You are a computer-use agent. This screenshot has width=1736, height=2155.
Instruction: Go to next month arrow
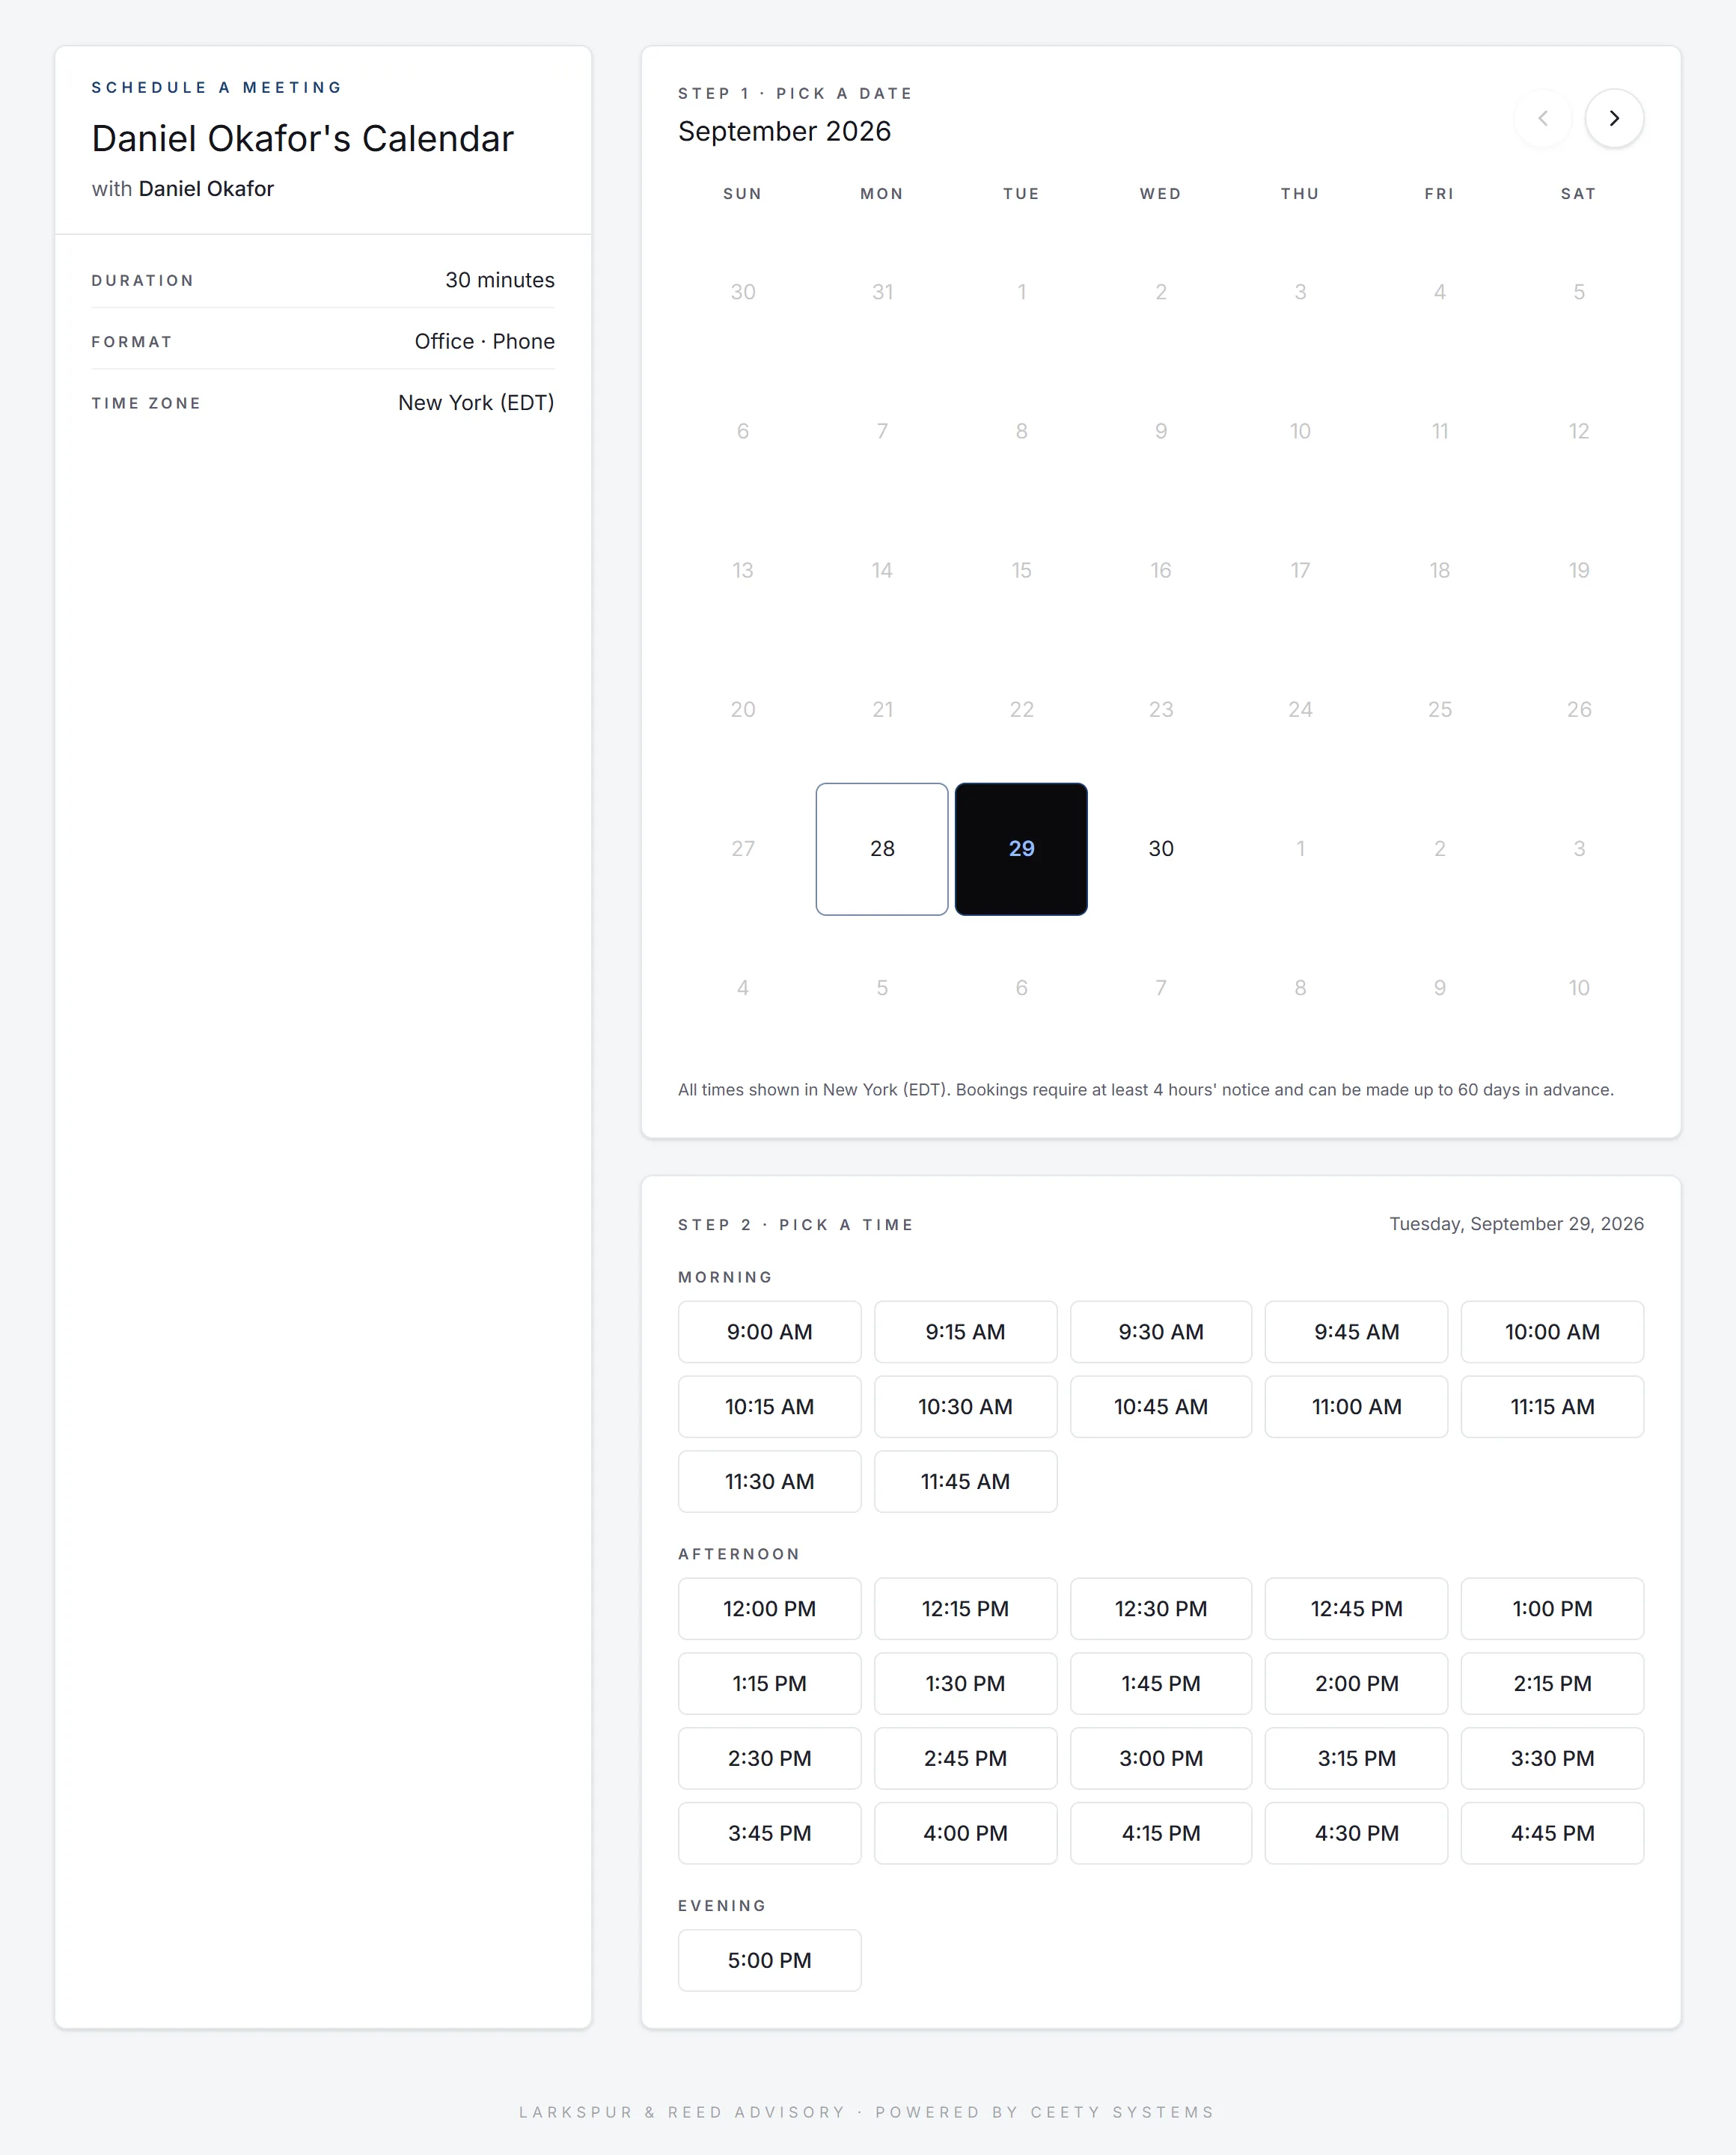click(1614, 118)
